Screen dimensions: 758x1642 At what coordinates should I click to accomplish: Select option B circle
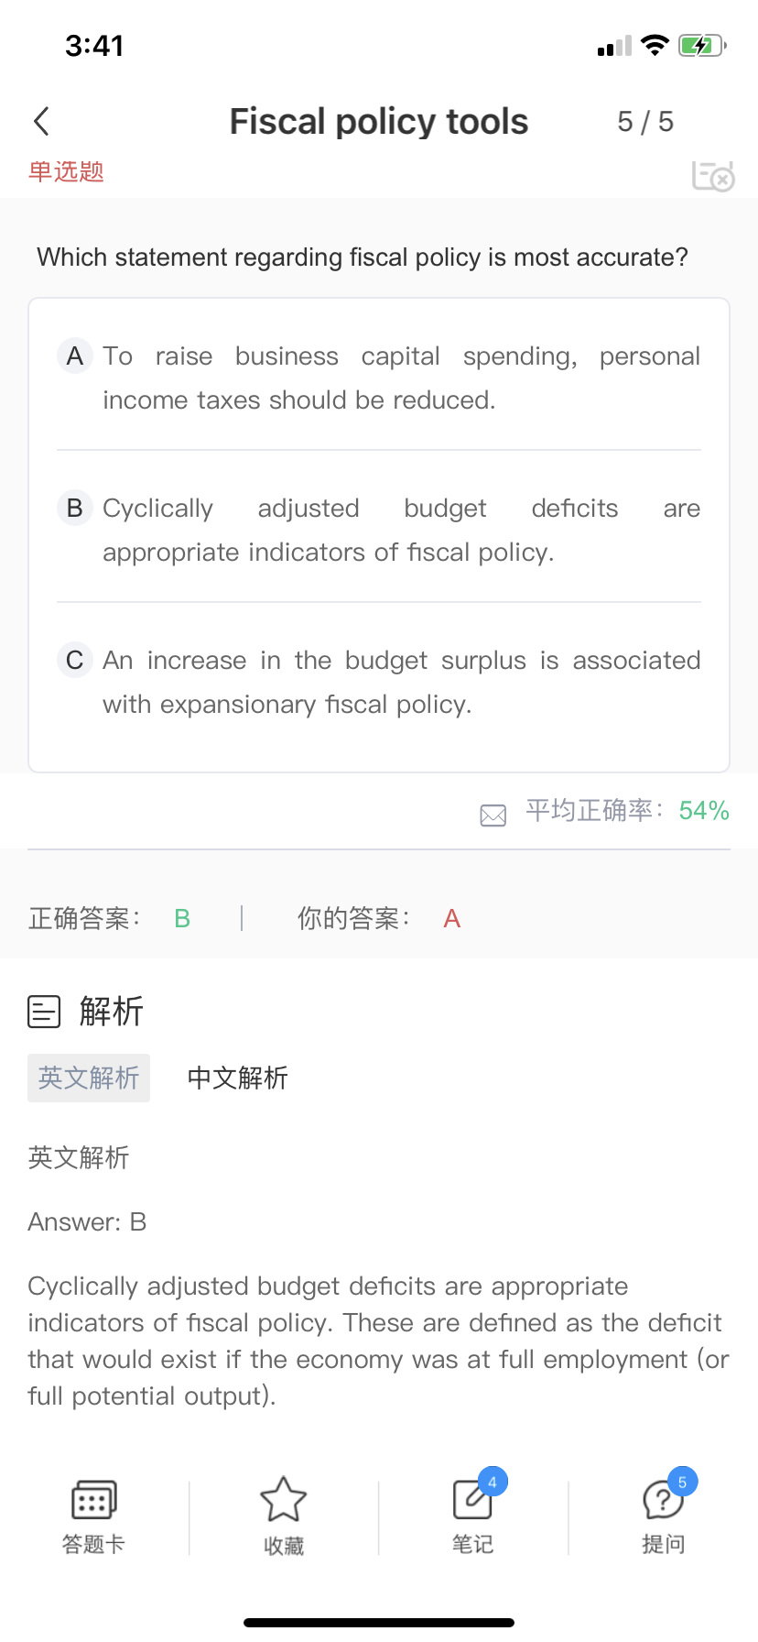tap(75, 508)
